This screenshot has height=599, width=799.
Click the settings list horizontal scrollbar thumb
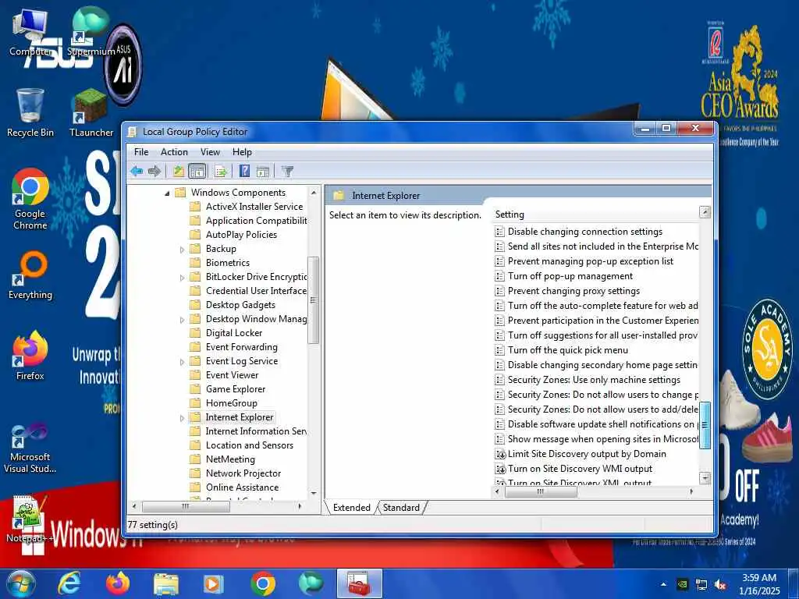pos(541,491)
